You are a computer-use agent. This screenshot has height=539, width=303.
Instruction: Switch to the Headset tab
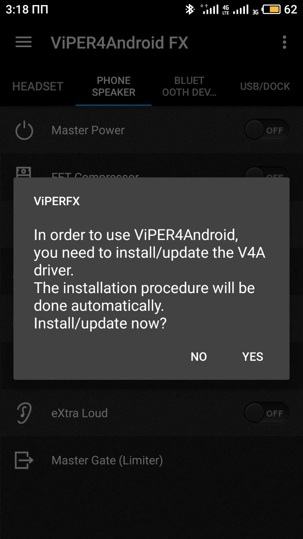pyautogui.click(x=38, y=86)
